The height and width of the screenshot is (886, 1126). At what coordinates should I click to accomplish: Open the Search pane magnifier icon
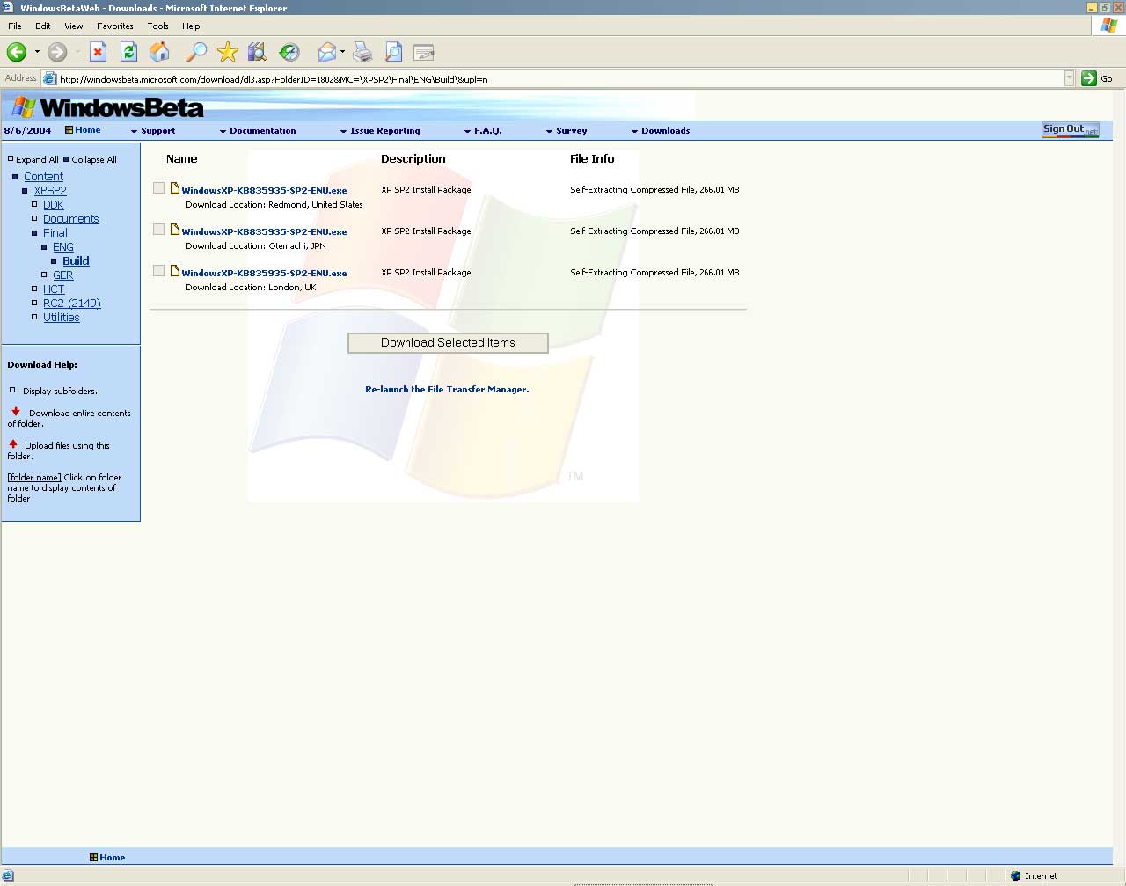196,53
